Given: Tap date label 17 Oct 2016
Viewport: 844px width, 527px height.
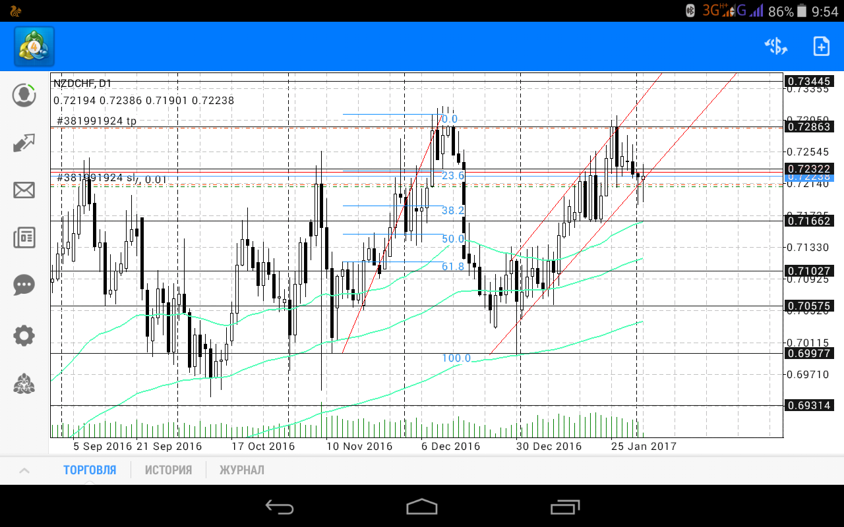Looking at the screenshot, I should tap(263, 446).
